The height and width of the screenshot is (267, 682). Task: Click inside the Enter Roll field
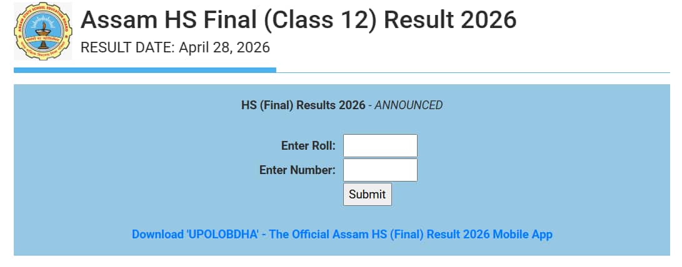pos(380,146)
